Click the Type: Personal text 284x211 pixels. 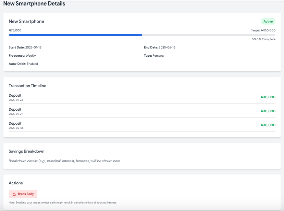154,56
